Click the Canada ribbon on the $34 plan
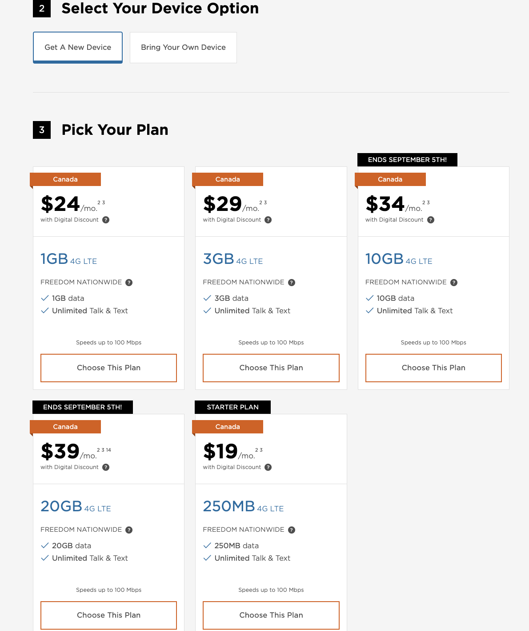Image resolution: width=529 pixels, height=631 pixels. tap(390, 179)
